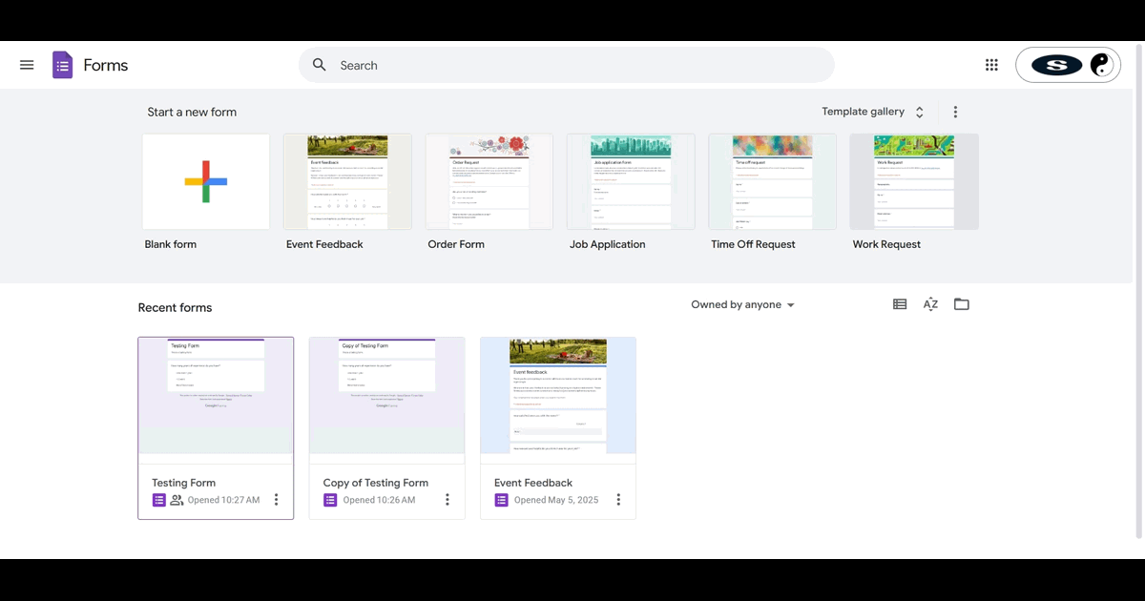This screenshot has width=1145, height=601.
Task: Click the Job Application label
Action: tap(608, 244)
